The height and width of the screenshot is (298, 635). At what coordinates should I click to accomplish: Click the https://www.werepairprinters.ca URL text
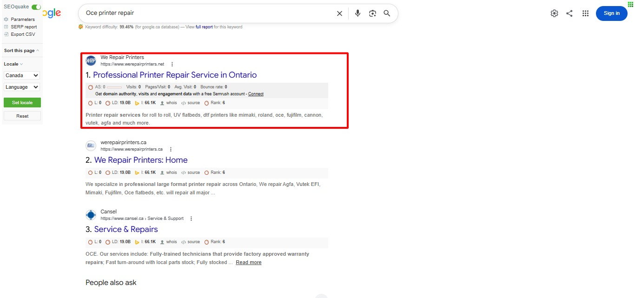point(132,149)
